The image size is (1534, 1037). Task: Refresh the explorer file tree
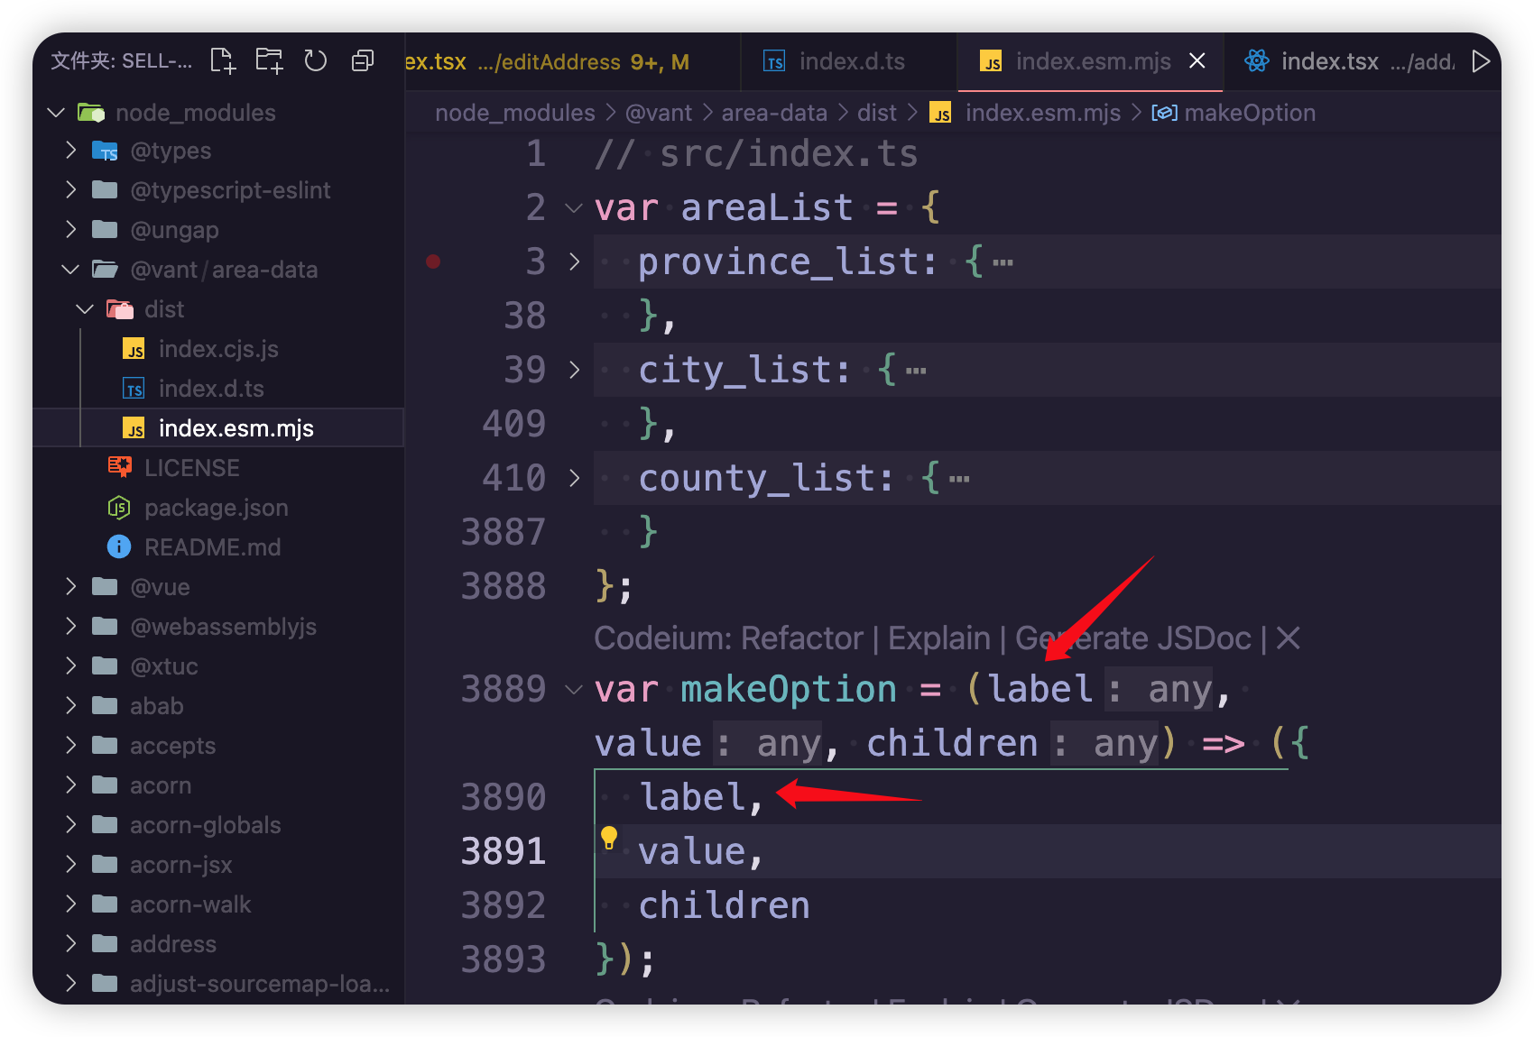pyautogui.click(x=315, y=60)
